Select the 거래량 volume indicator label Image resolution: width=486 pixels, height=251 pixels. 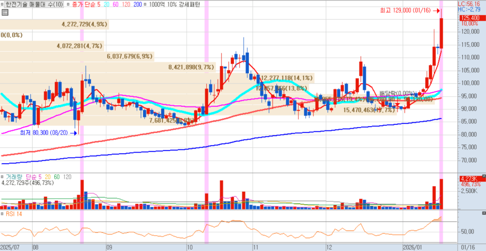(14, 177)
